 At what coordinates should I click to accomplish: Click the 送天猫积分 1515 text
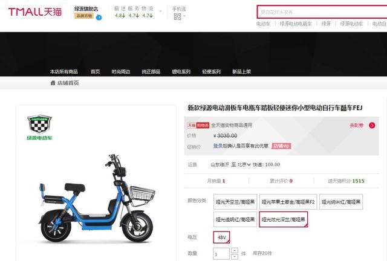tap(346, 181)
